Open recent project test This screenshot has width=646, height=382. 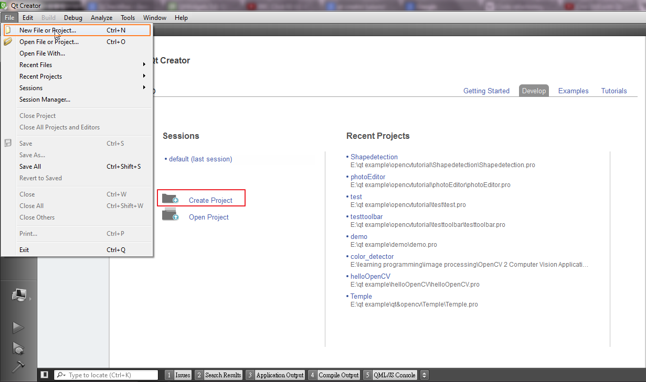(x=356, y=197)
